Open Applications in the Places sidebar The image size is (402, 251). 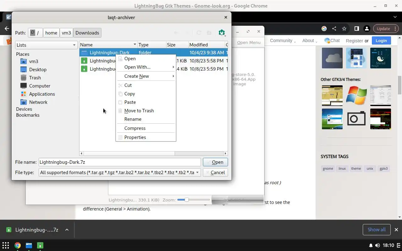point(42,94)
